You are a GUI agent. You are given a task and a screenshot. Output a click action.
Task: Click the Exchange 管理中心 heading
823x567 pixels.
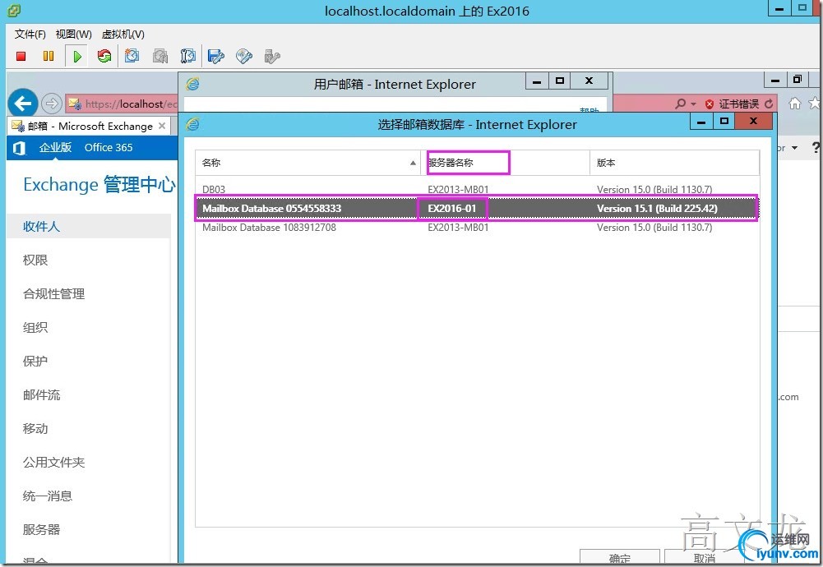coord(99,185)
